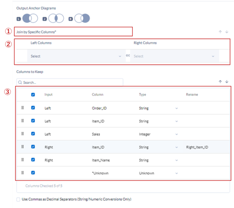The height and width of the screenshot is (208, 234).
Task: Uncheck the Sales column checkbox
Action: pyautogui.click(x=33, y=134)
